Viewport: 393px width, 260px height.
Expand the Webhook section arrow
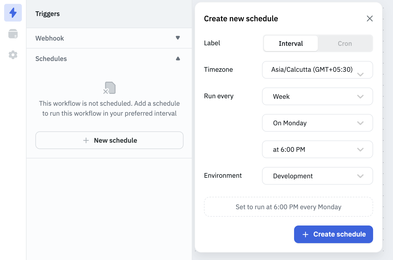178,38
